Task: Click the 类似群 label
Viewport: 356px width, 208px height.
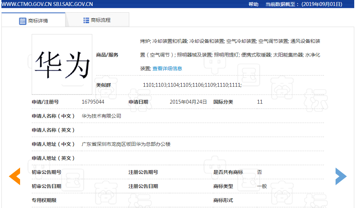Action: pyautogui.click(x=104, y=85)
